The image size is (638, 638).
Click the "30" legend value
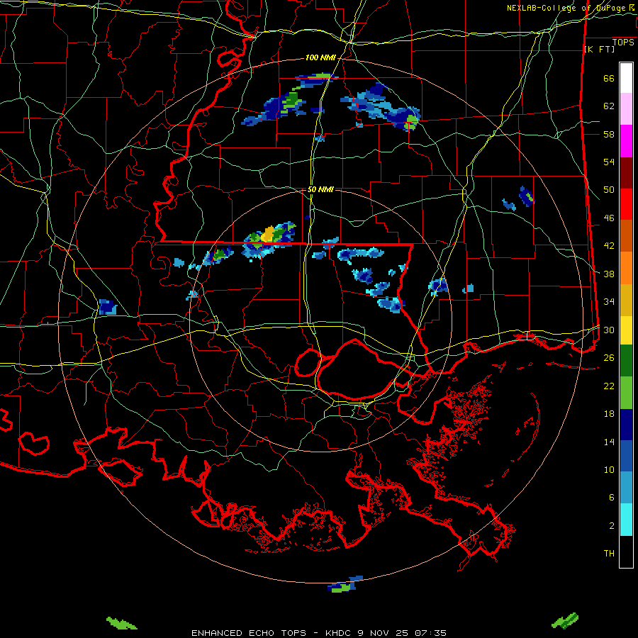tap(609, 330)
